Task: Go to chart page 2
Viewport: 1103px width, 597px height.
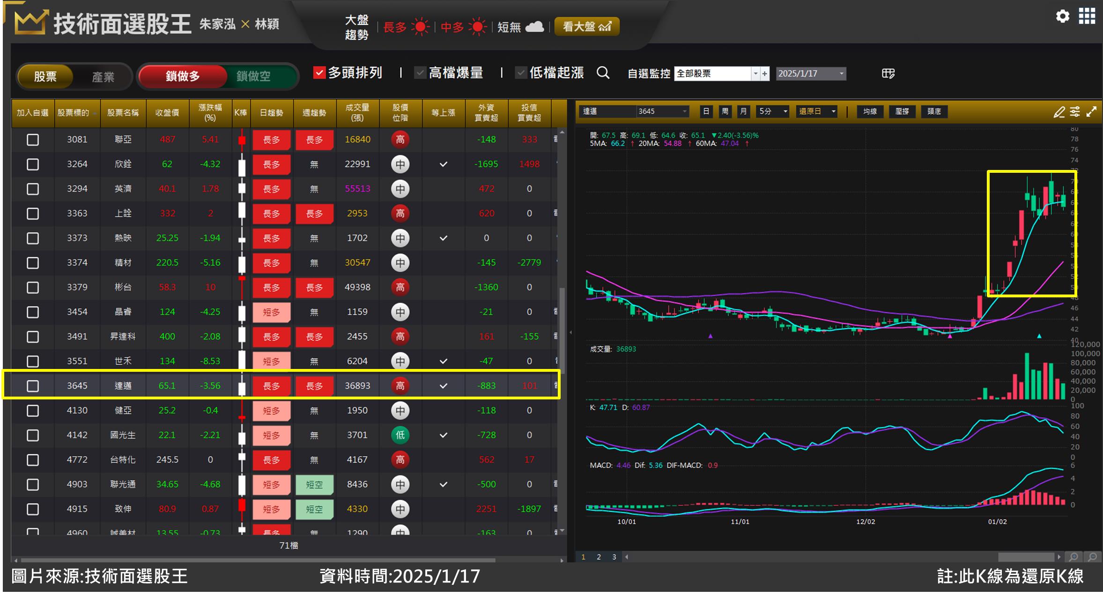Action: click(599, 557)
